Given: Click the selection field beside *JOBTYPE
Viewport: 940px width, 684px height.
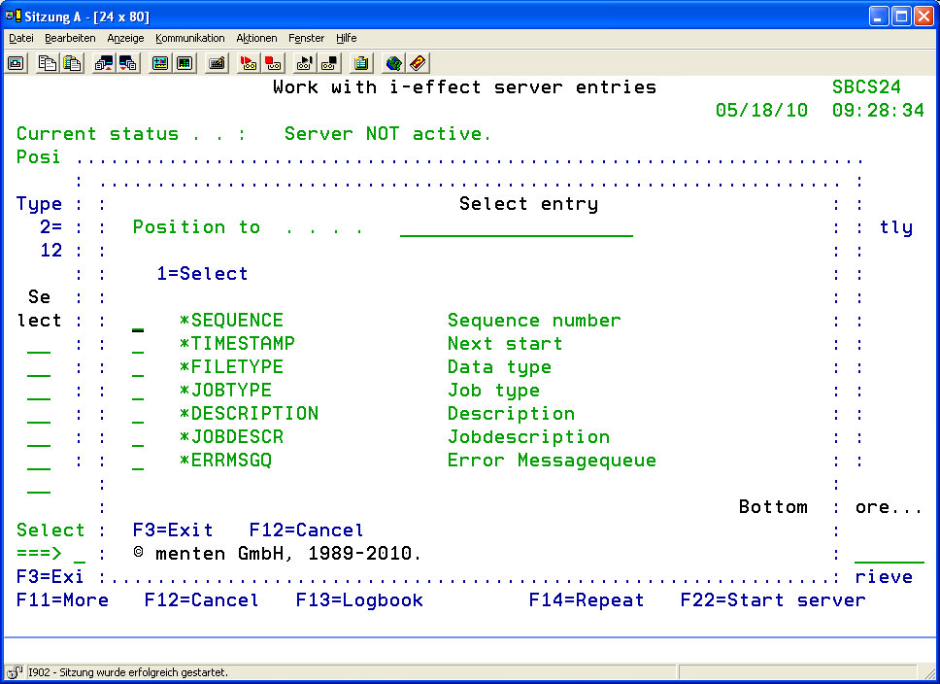Looking at the screenshot, I should [x=138, y=391].
